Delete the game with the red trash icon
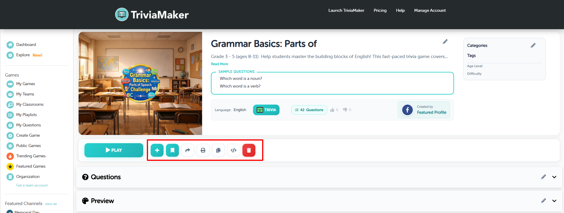This screenshot has width=564, height=213. click(249, 150)
